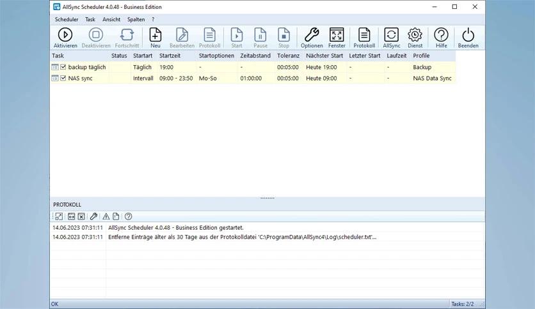Click the Pause task icon

pyautogui.click(x=260, y=38)
